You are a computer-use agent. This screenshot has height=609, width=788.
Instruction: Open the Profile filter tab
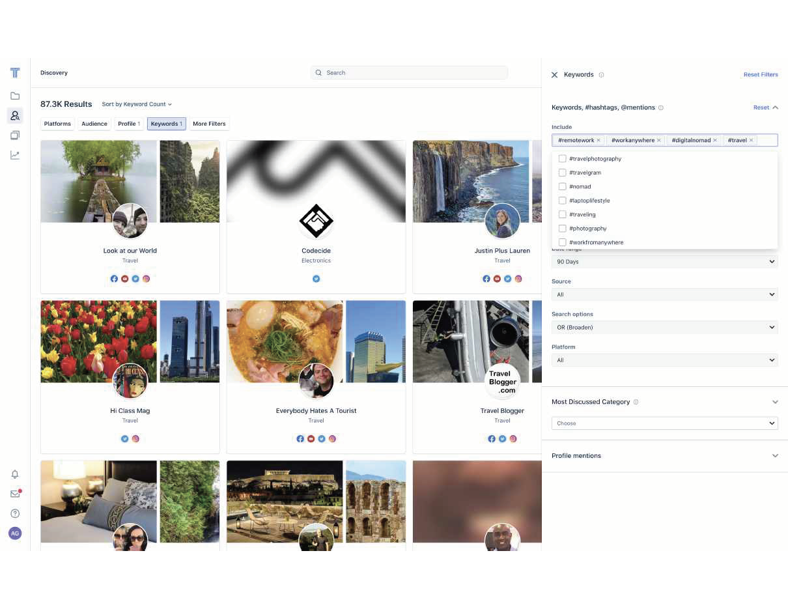click(129, 124)
